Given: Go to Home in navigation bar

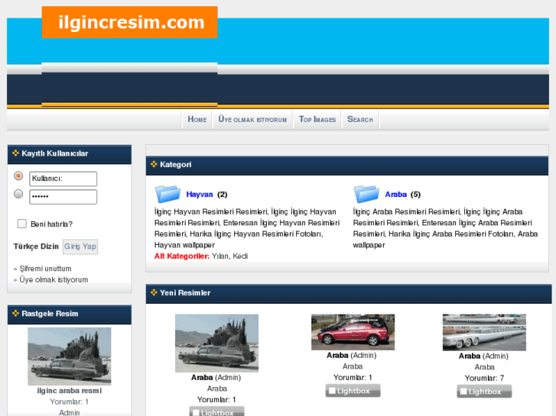Looking at the screenshot, I should tap(197, 119).
